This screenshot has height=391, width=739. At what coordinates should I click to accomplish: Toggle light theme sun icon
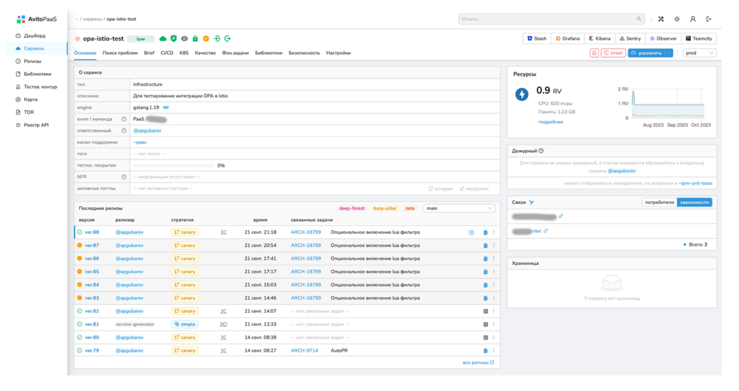click(x=677, y=19)
